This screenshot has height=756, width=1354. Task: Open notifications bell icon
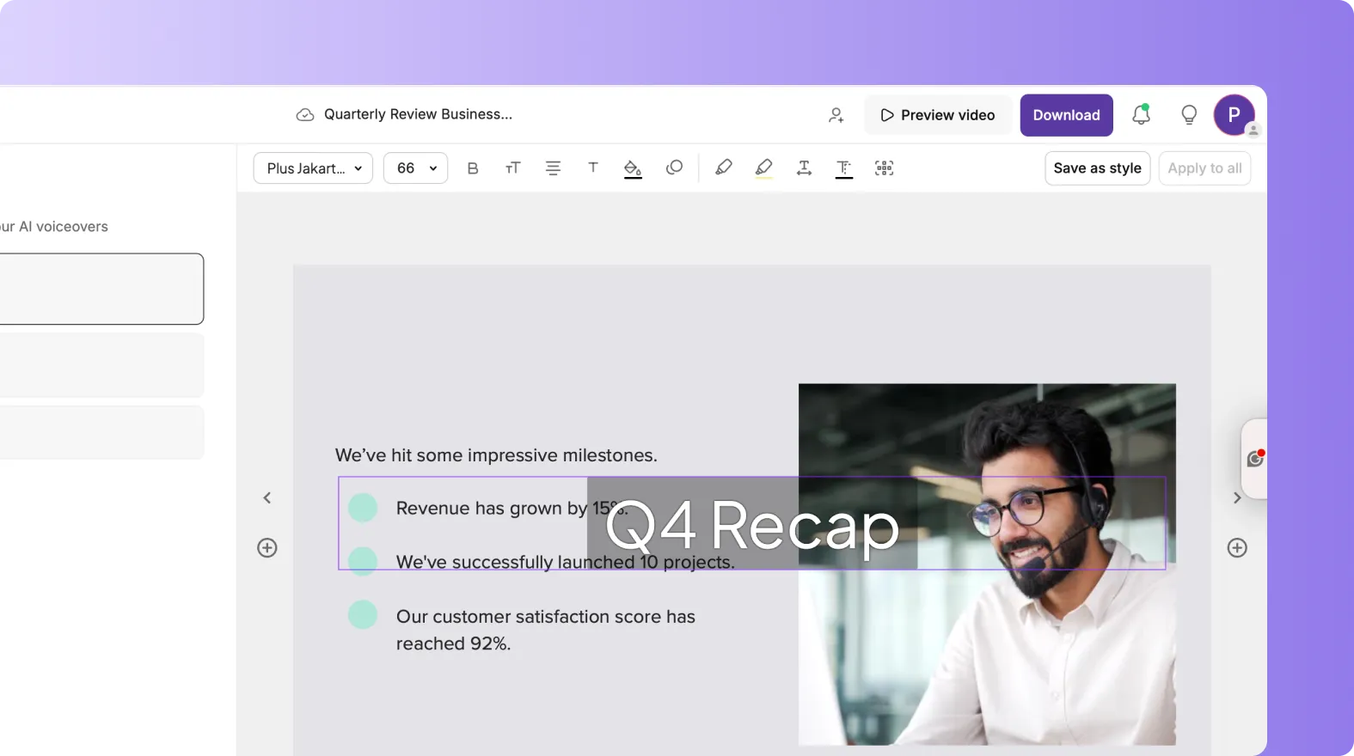point(1141,114)
